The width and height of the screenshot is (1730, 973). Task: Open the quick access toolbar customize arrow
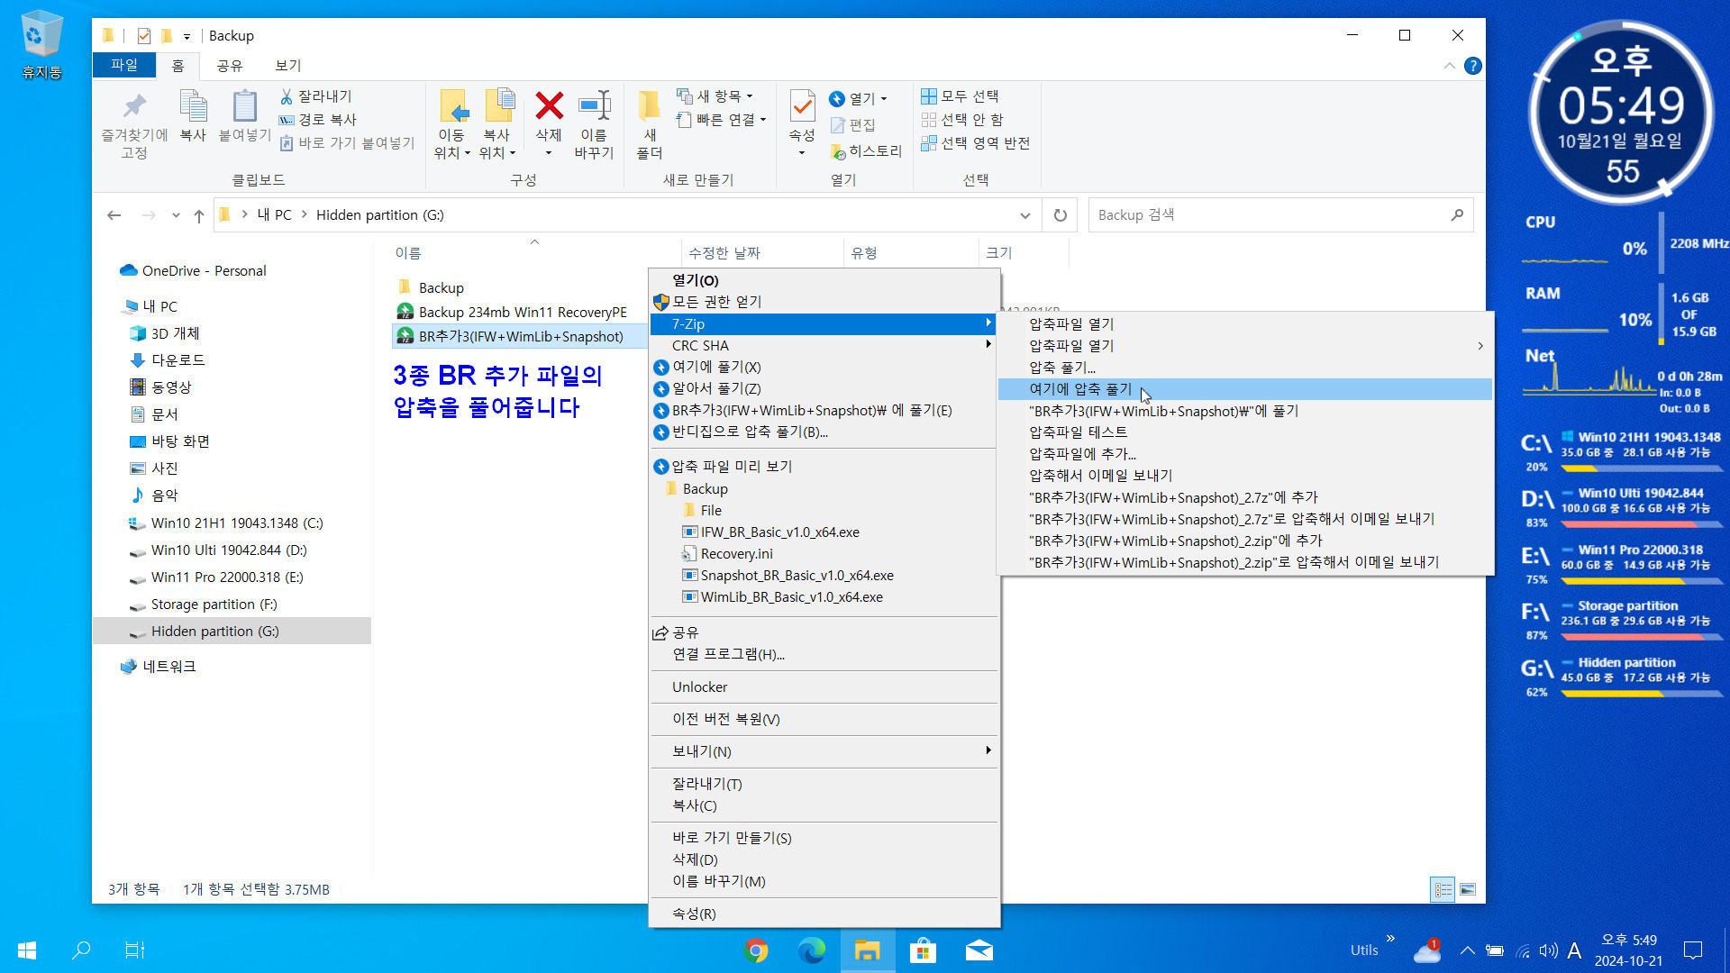click(x=187, y=37)
